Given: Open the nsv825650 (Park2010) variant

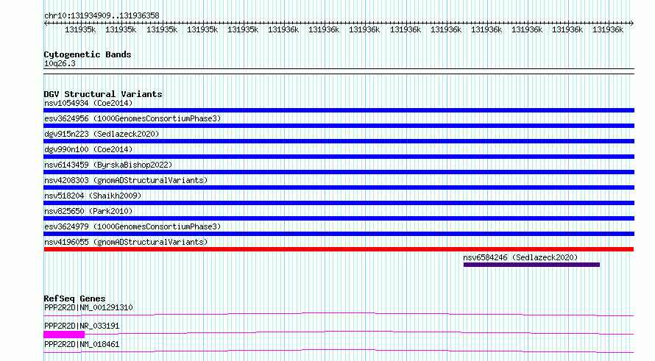Looking at the screenshot, I should (x=88, y=211).
